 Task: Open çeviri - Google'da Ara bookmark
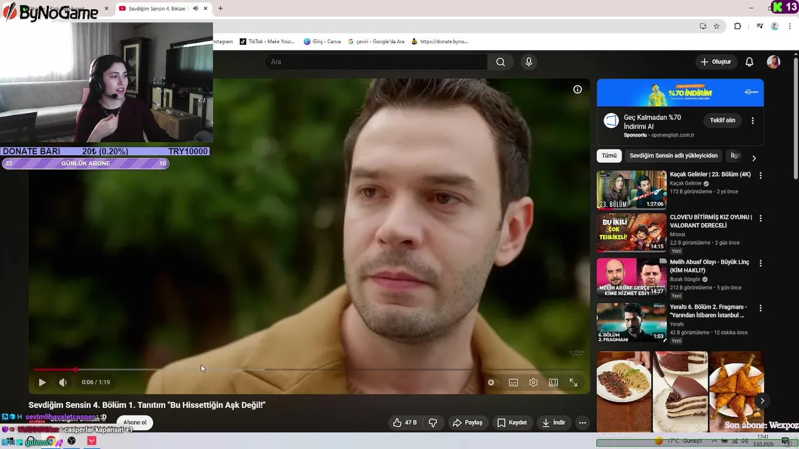376,42
